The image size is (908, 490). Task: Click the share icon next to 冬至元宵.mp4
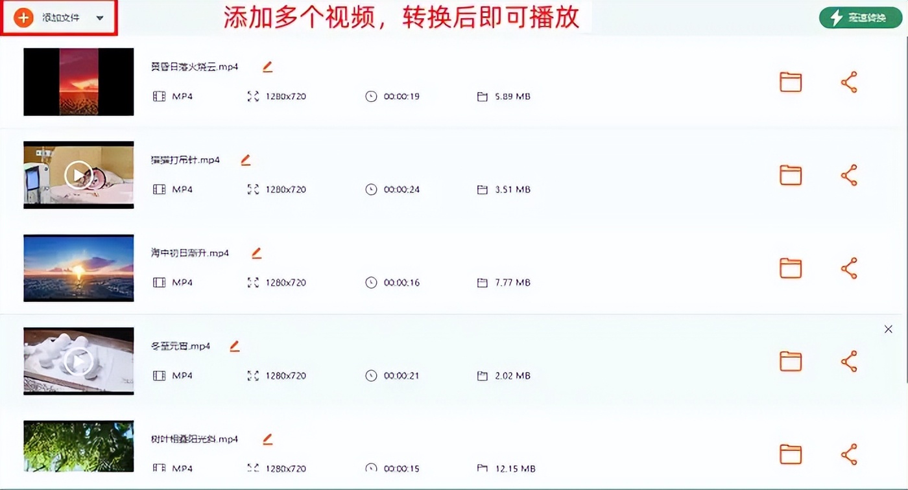tap(849, 361)
